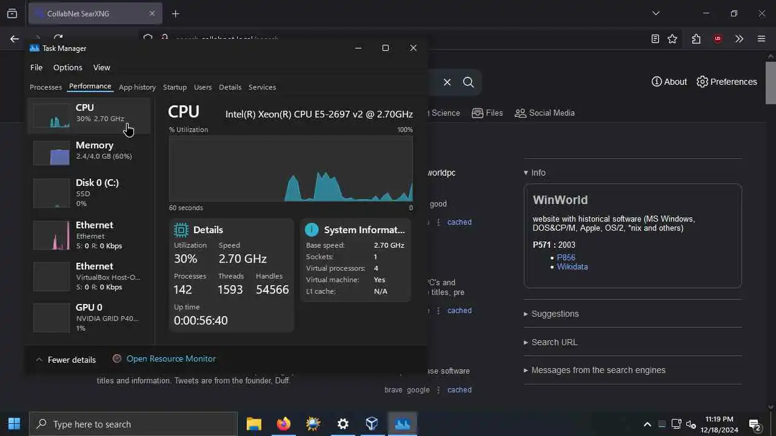
Task: Click the Open Resource Monitor link
Action: pyautogui.click(x=171, y=358)
